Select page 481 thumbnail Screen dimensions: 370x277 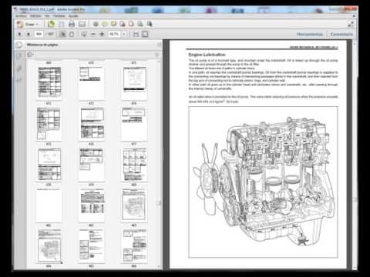point(49,246)
